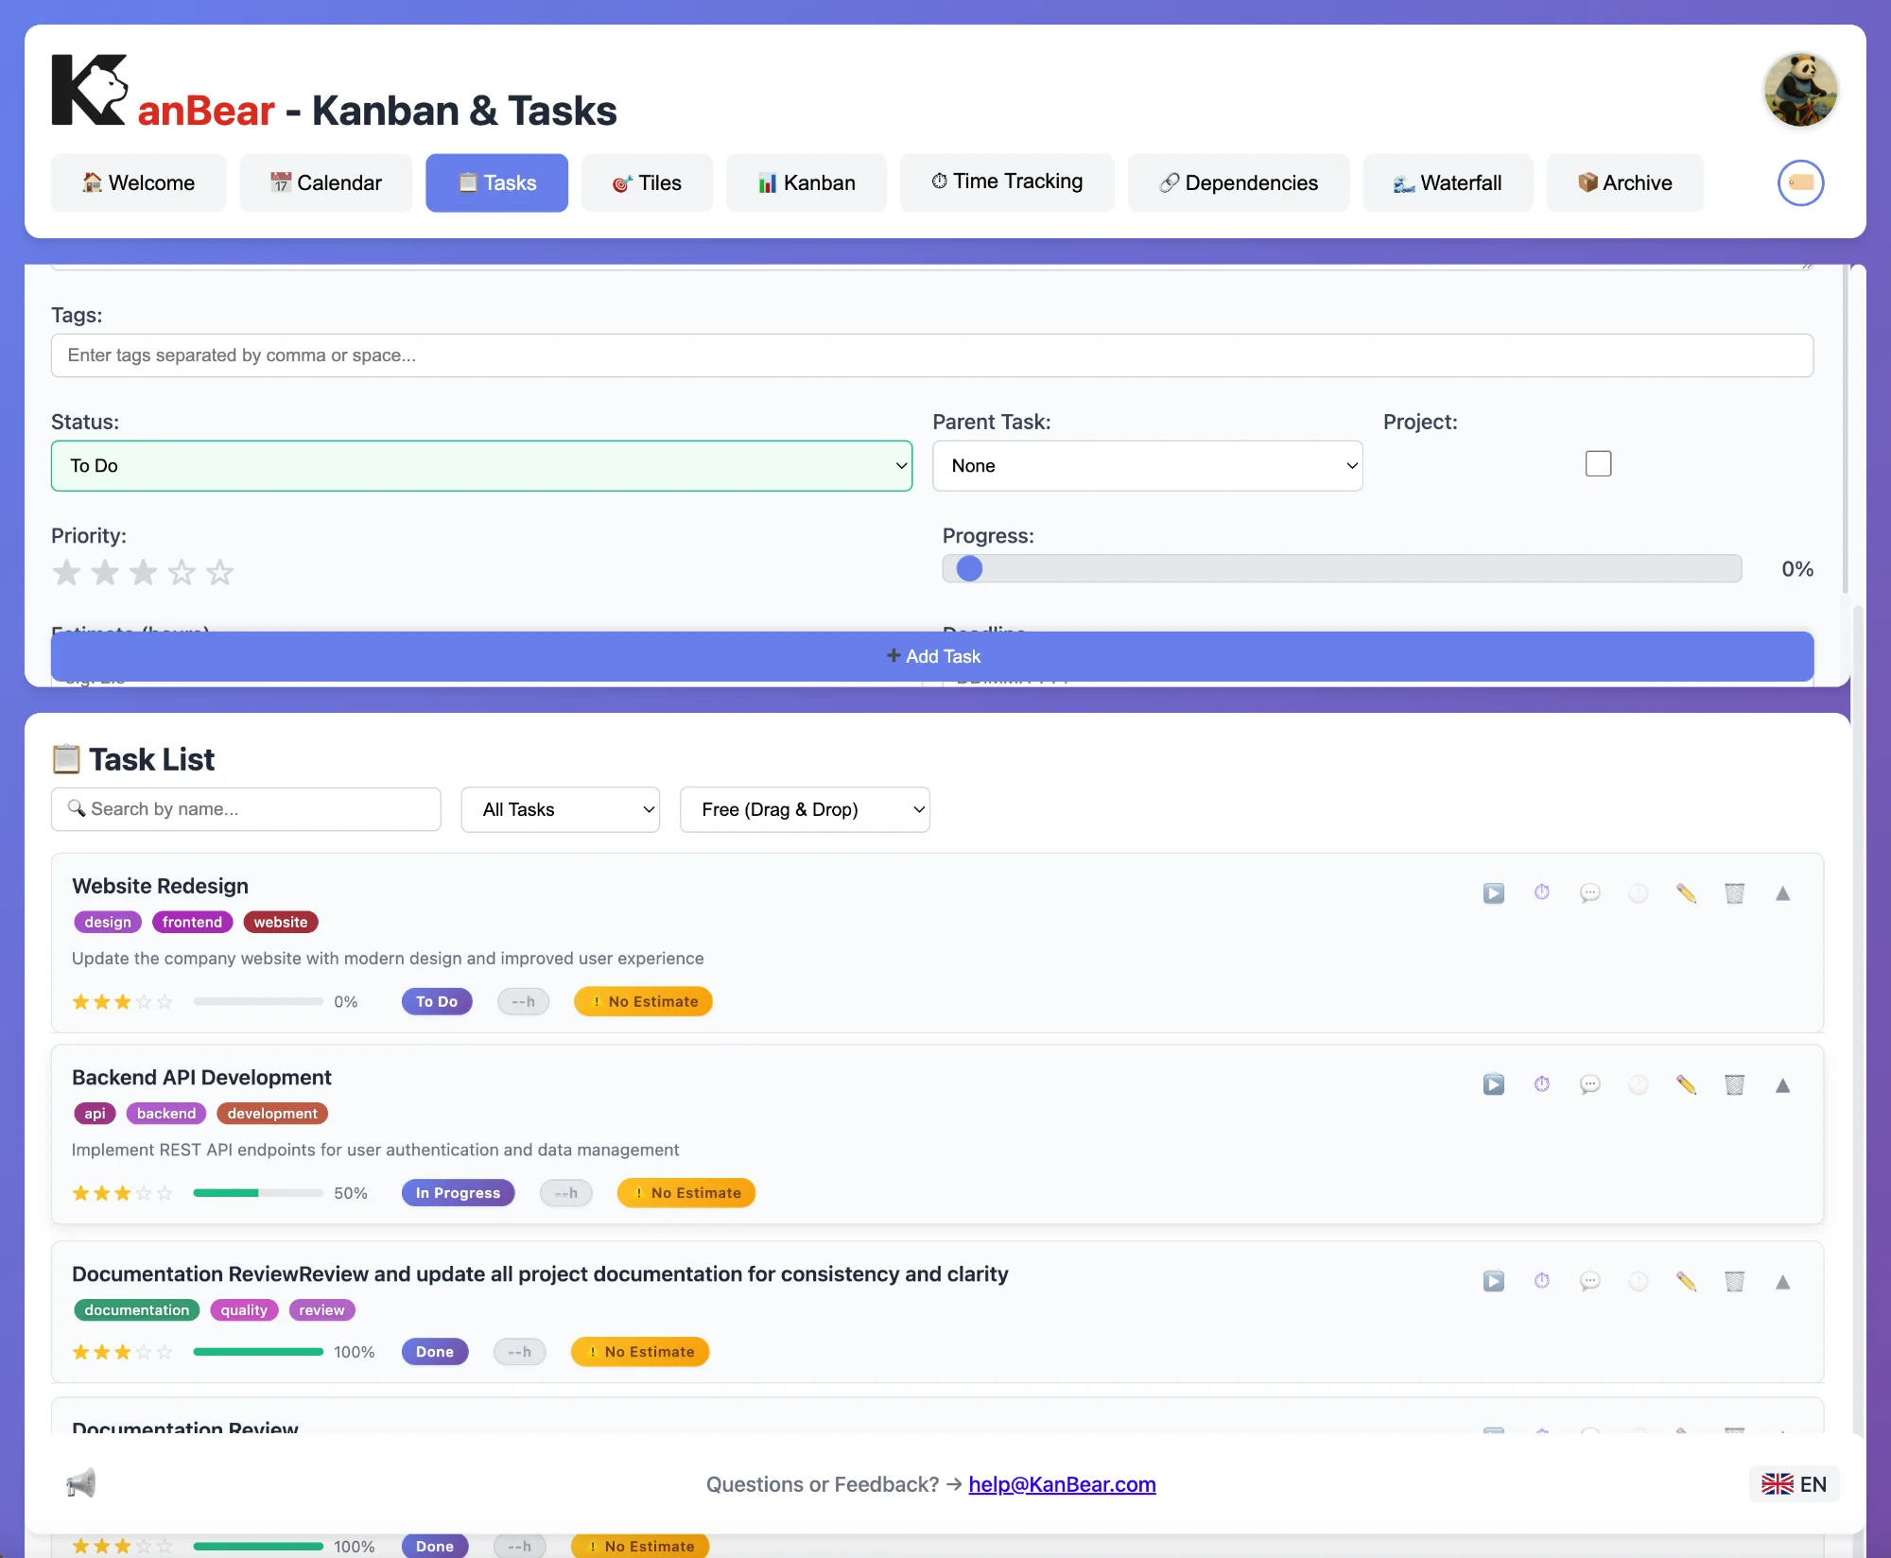
Task: Open comments on Documentation ReviewReview task
Action: (x=1589, y=1281)
